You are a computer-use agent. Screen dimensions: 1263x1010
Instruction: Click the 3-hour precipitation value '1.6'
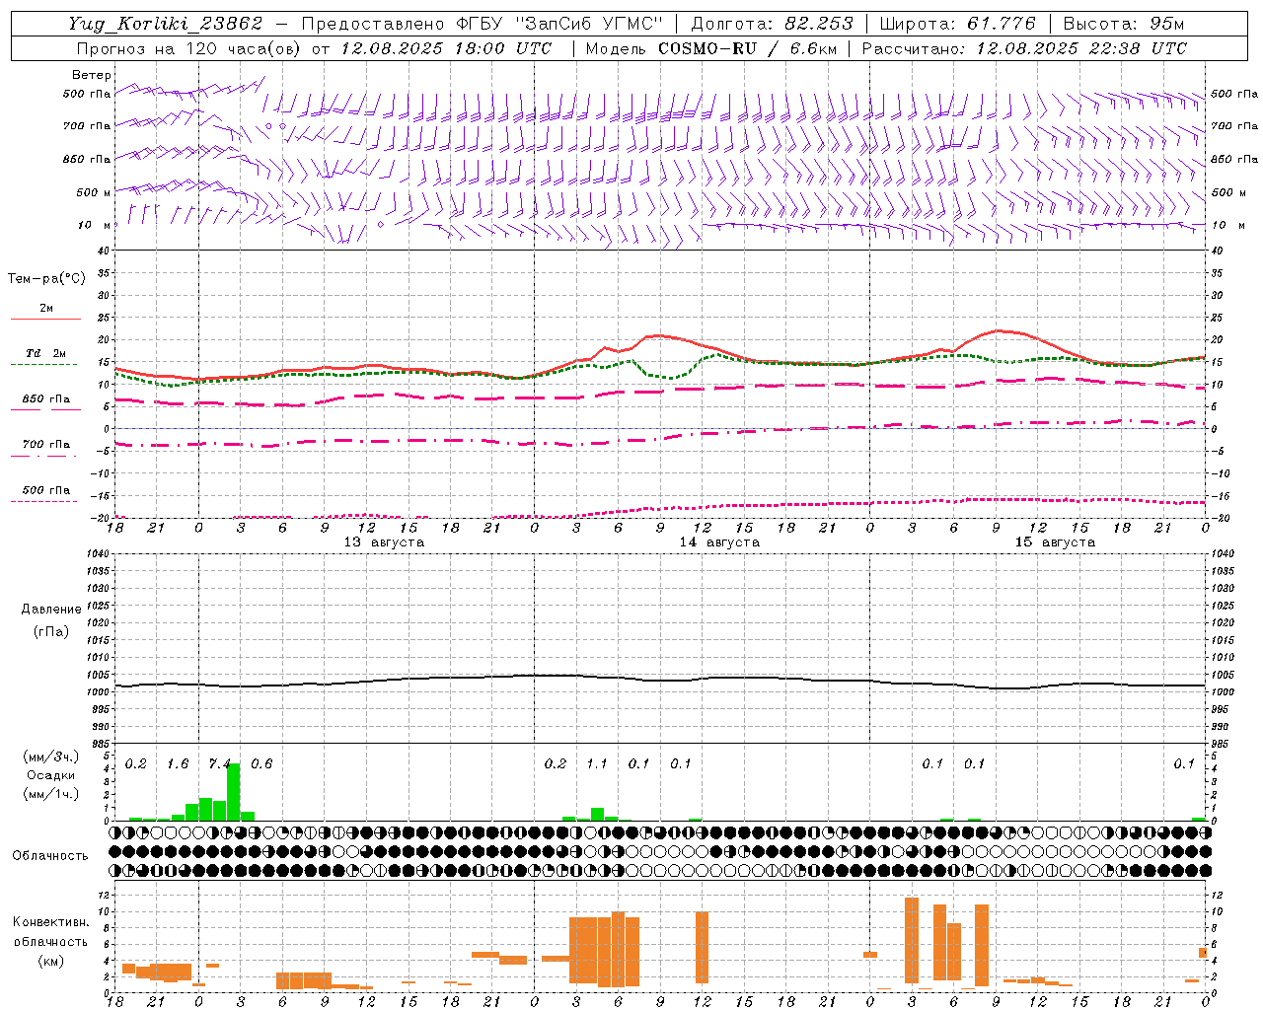[178, 763]
